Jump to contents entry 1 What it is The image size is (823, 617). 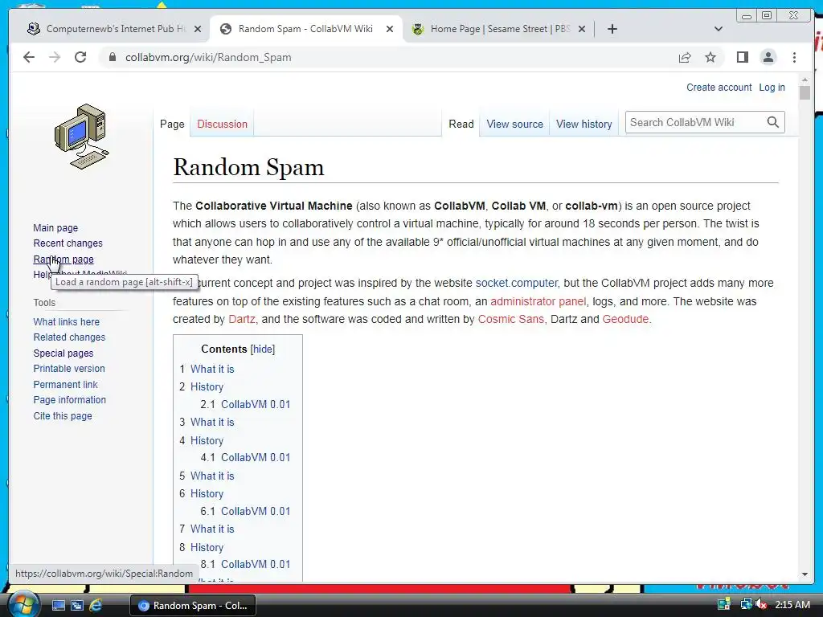[212, 370]
